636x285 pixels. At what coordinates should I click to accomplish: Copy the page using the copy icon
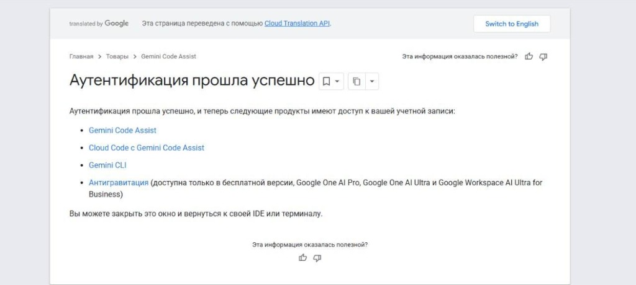pyautogui.click(x=357, y=81)
